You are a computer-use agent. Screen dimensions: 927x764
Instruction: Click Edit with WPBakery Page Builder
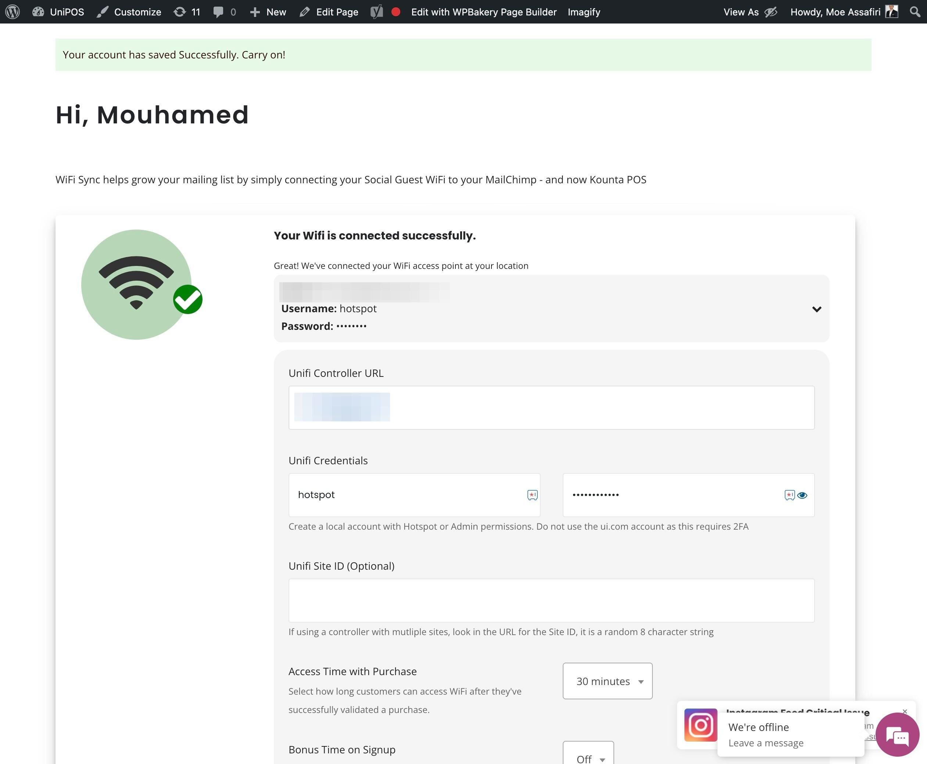point(484,12)
